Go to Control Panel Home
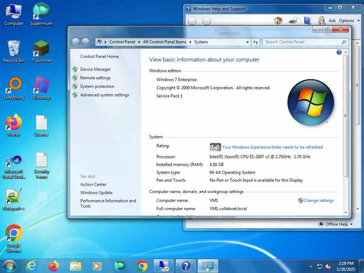The width and height of the screenshot is (364, 273). [100, 57]
